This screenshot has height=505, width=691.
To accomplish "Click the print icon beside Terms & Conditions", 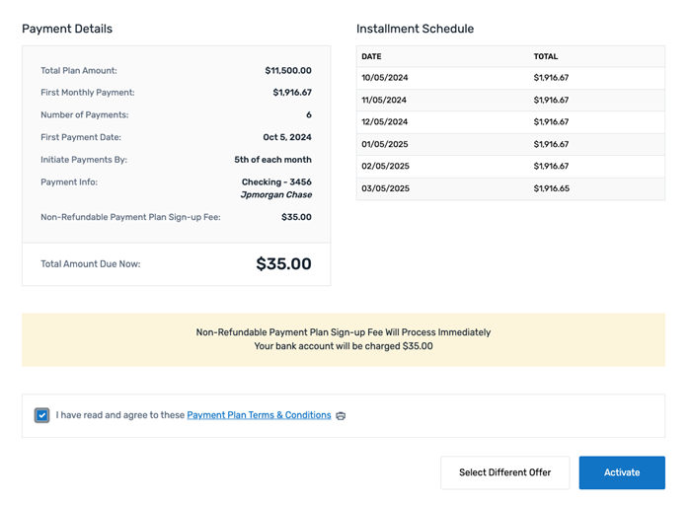I will tap(341, 416).
